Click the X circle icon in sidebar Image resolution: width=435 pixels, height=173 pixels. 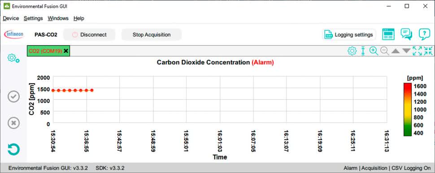[13, 123]
